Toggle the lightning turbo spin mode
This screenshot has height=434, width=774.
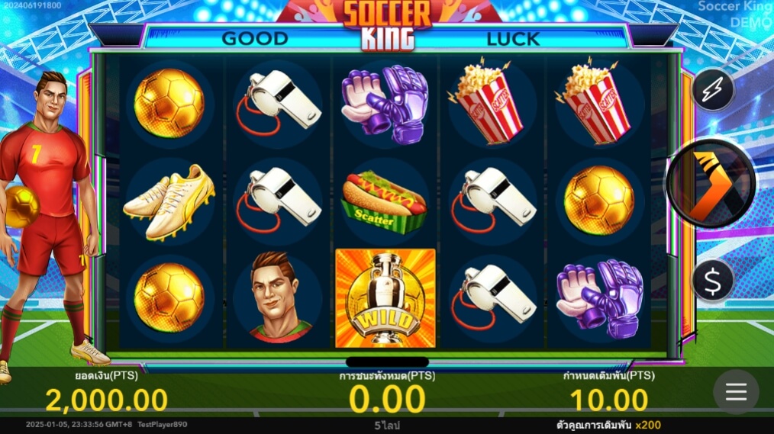[713, 89]
